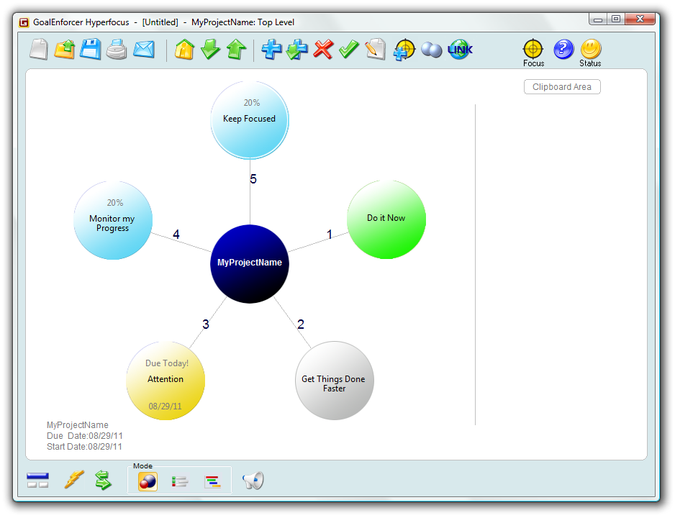Click the Clipboard Area button

(x=562, y=87)
